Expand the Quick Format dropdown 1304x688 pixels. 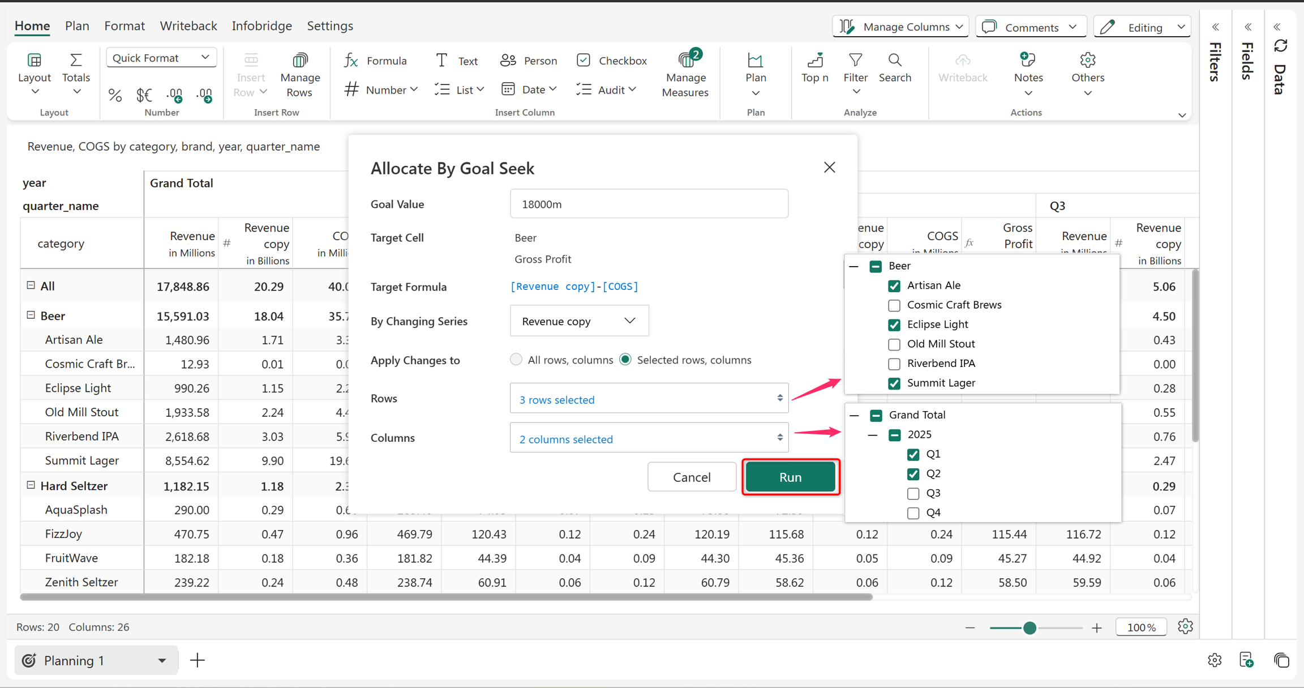[161, 57]
